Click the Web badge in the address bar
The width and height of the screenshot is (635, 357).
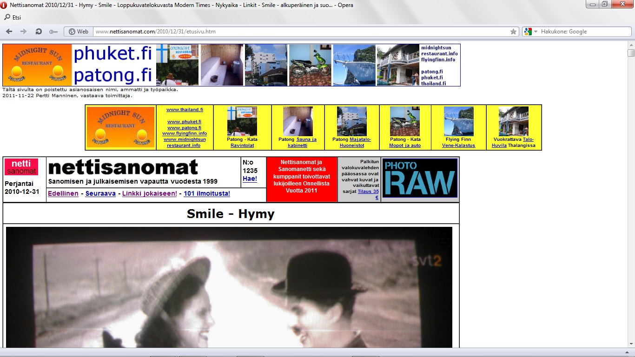(79, 32)
